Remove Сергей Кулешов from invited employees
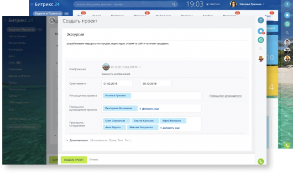Image resolution: width=293 pixels, height=174 pixels. 157,121
